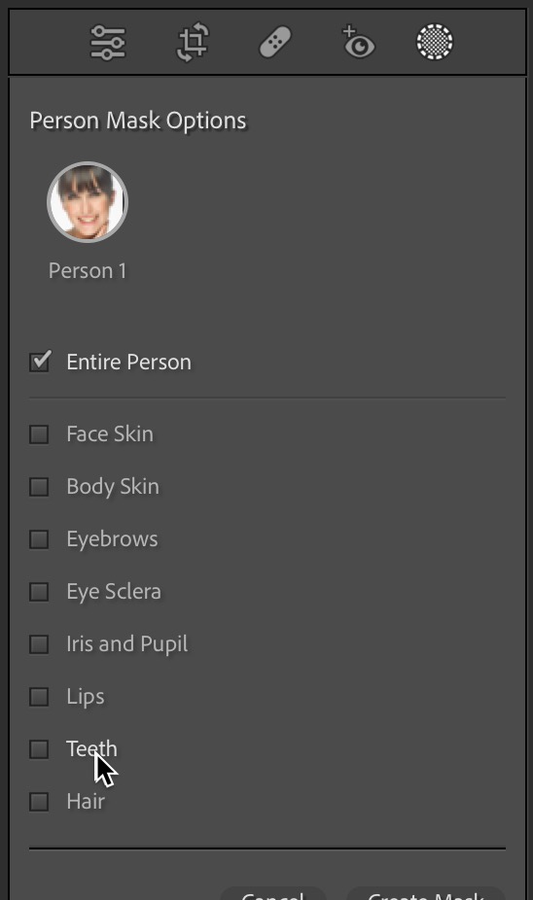The width and height of the screenshot is (533, 900).
Task: Tick the Eyebrows checkbox
Action: click(x=39, y=539)
